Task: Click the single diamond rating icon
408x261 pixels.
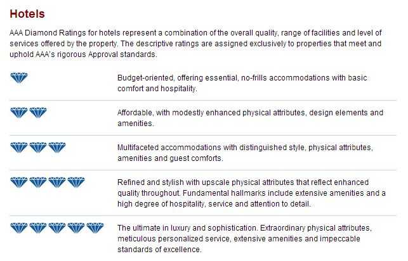Action: 19,78
